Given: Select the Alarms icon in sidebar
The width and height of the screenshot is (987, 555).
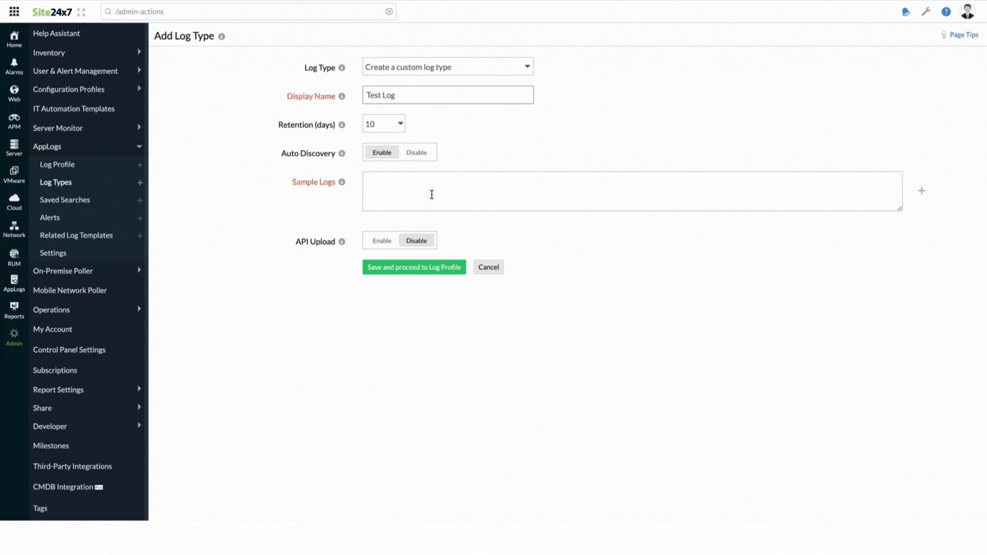Looking at the screenshot, I should click(14, 65).
